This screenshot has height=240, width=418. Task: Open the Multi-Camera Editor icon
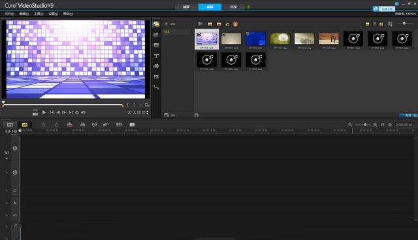coord(132,125)
